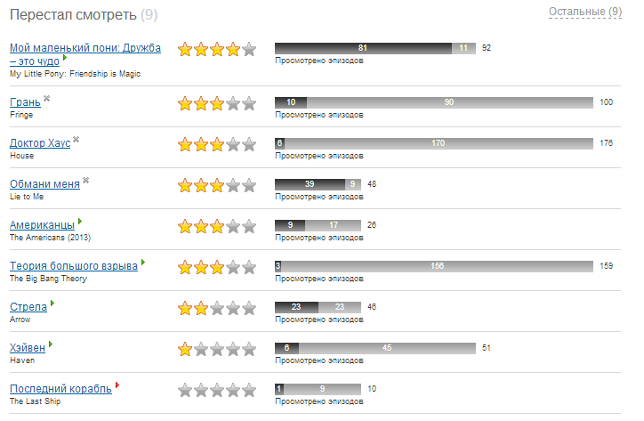644x421 pixels.
Task: Click status icon next to Доктор Хаус
Action: [x=76, y=139]
